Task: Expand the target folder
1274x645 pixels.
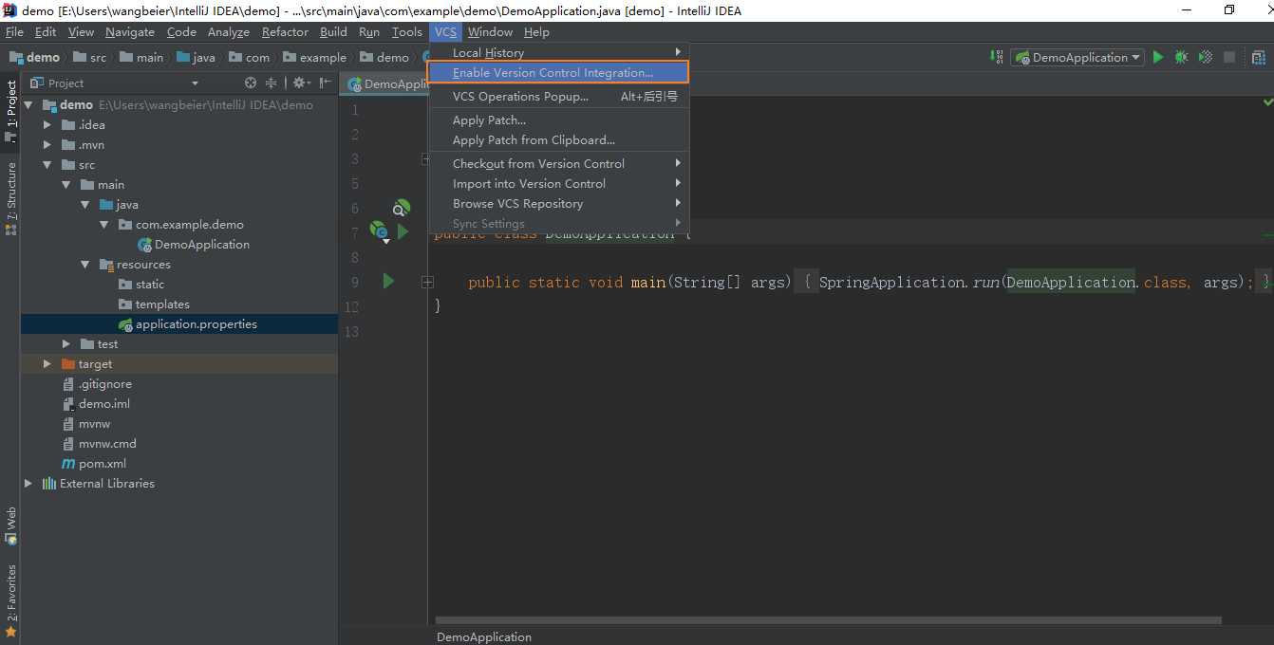Action: (47, 364)
